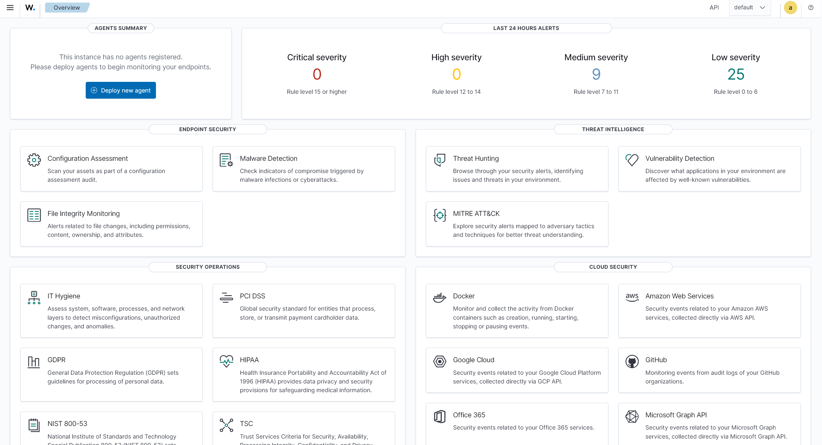This screenshot has width=822, height=445.
Task: Click the PCI DSS icon
Action: 226,297
